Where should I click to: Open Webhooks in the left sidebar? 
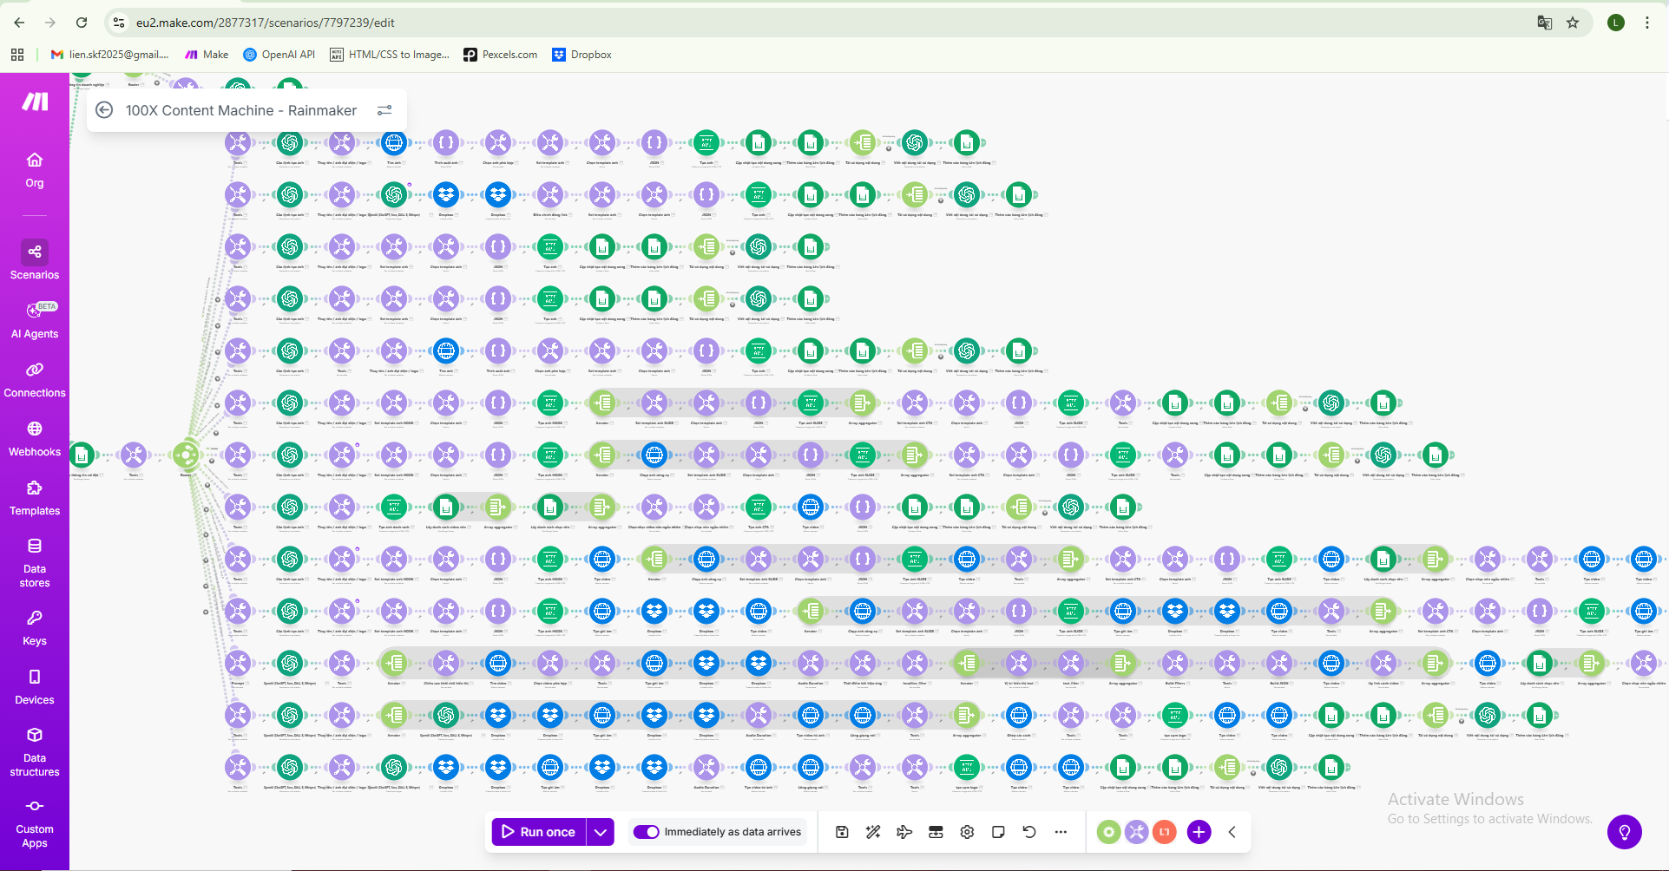tap(35, 438)
